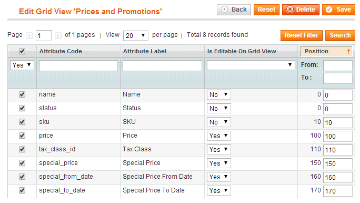This screenshot has height=203, width=360.
Task: Untick the tax_class_id checkbox
Action: click(22, 149)
